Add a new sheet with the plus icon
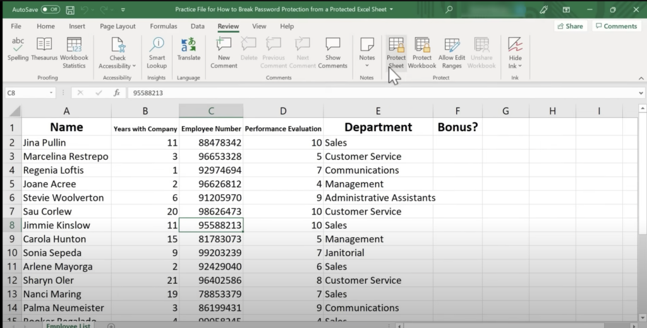 click(x=111, y=325)
